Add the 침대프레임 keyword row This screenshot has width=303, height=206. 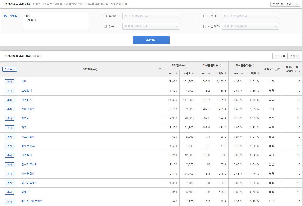click(x=10, y=109)
